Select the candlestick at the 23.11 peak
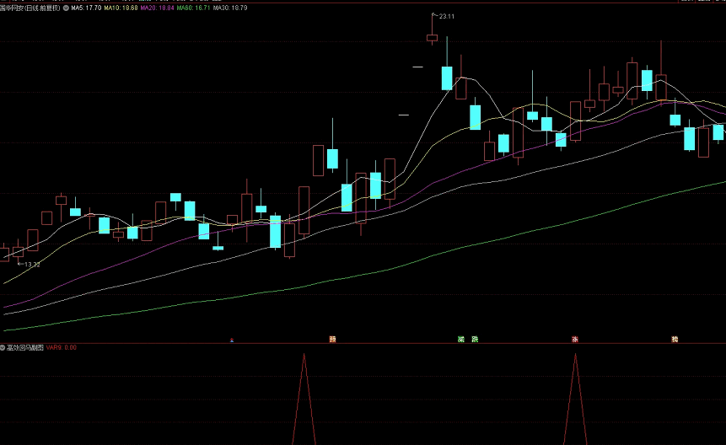 tap(432, 36)
